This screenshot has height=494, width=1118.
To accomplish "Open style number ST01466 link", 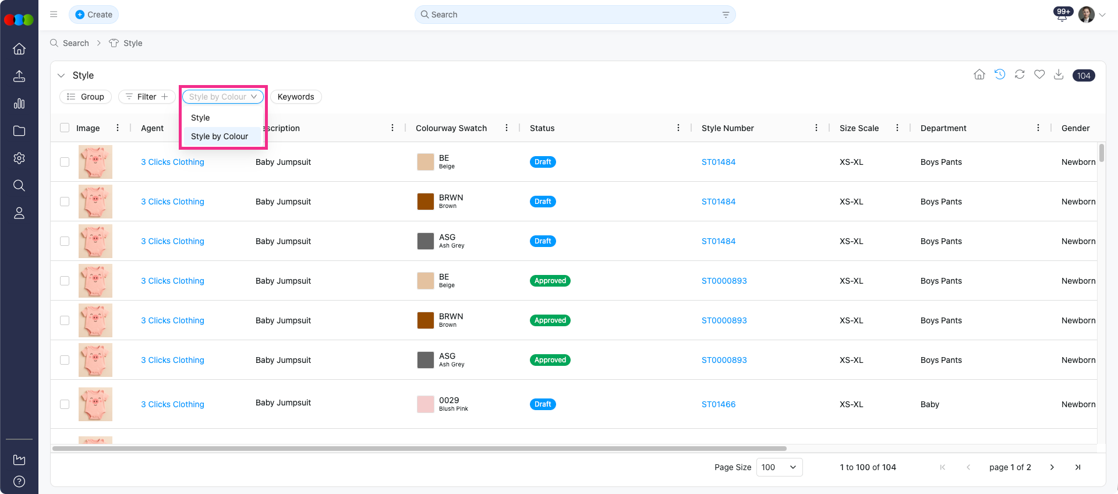I will [718, 404].
